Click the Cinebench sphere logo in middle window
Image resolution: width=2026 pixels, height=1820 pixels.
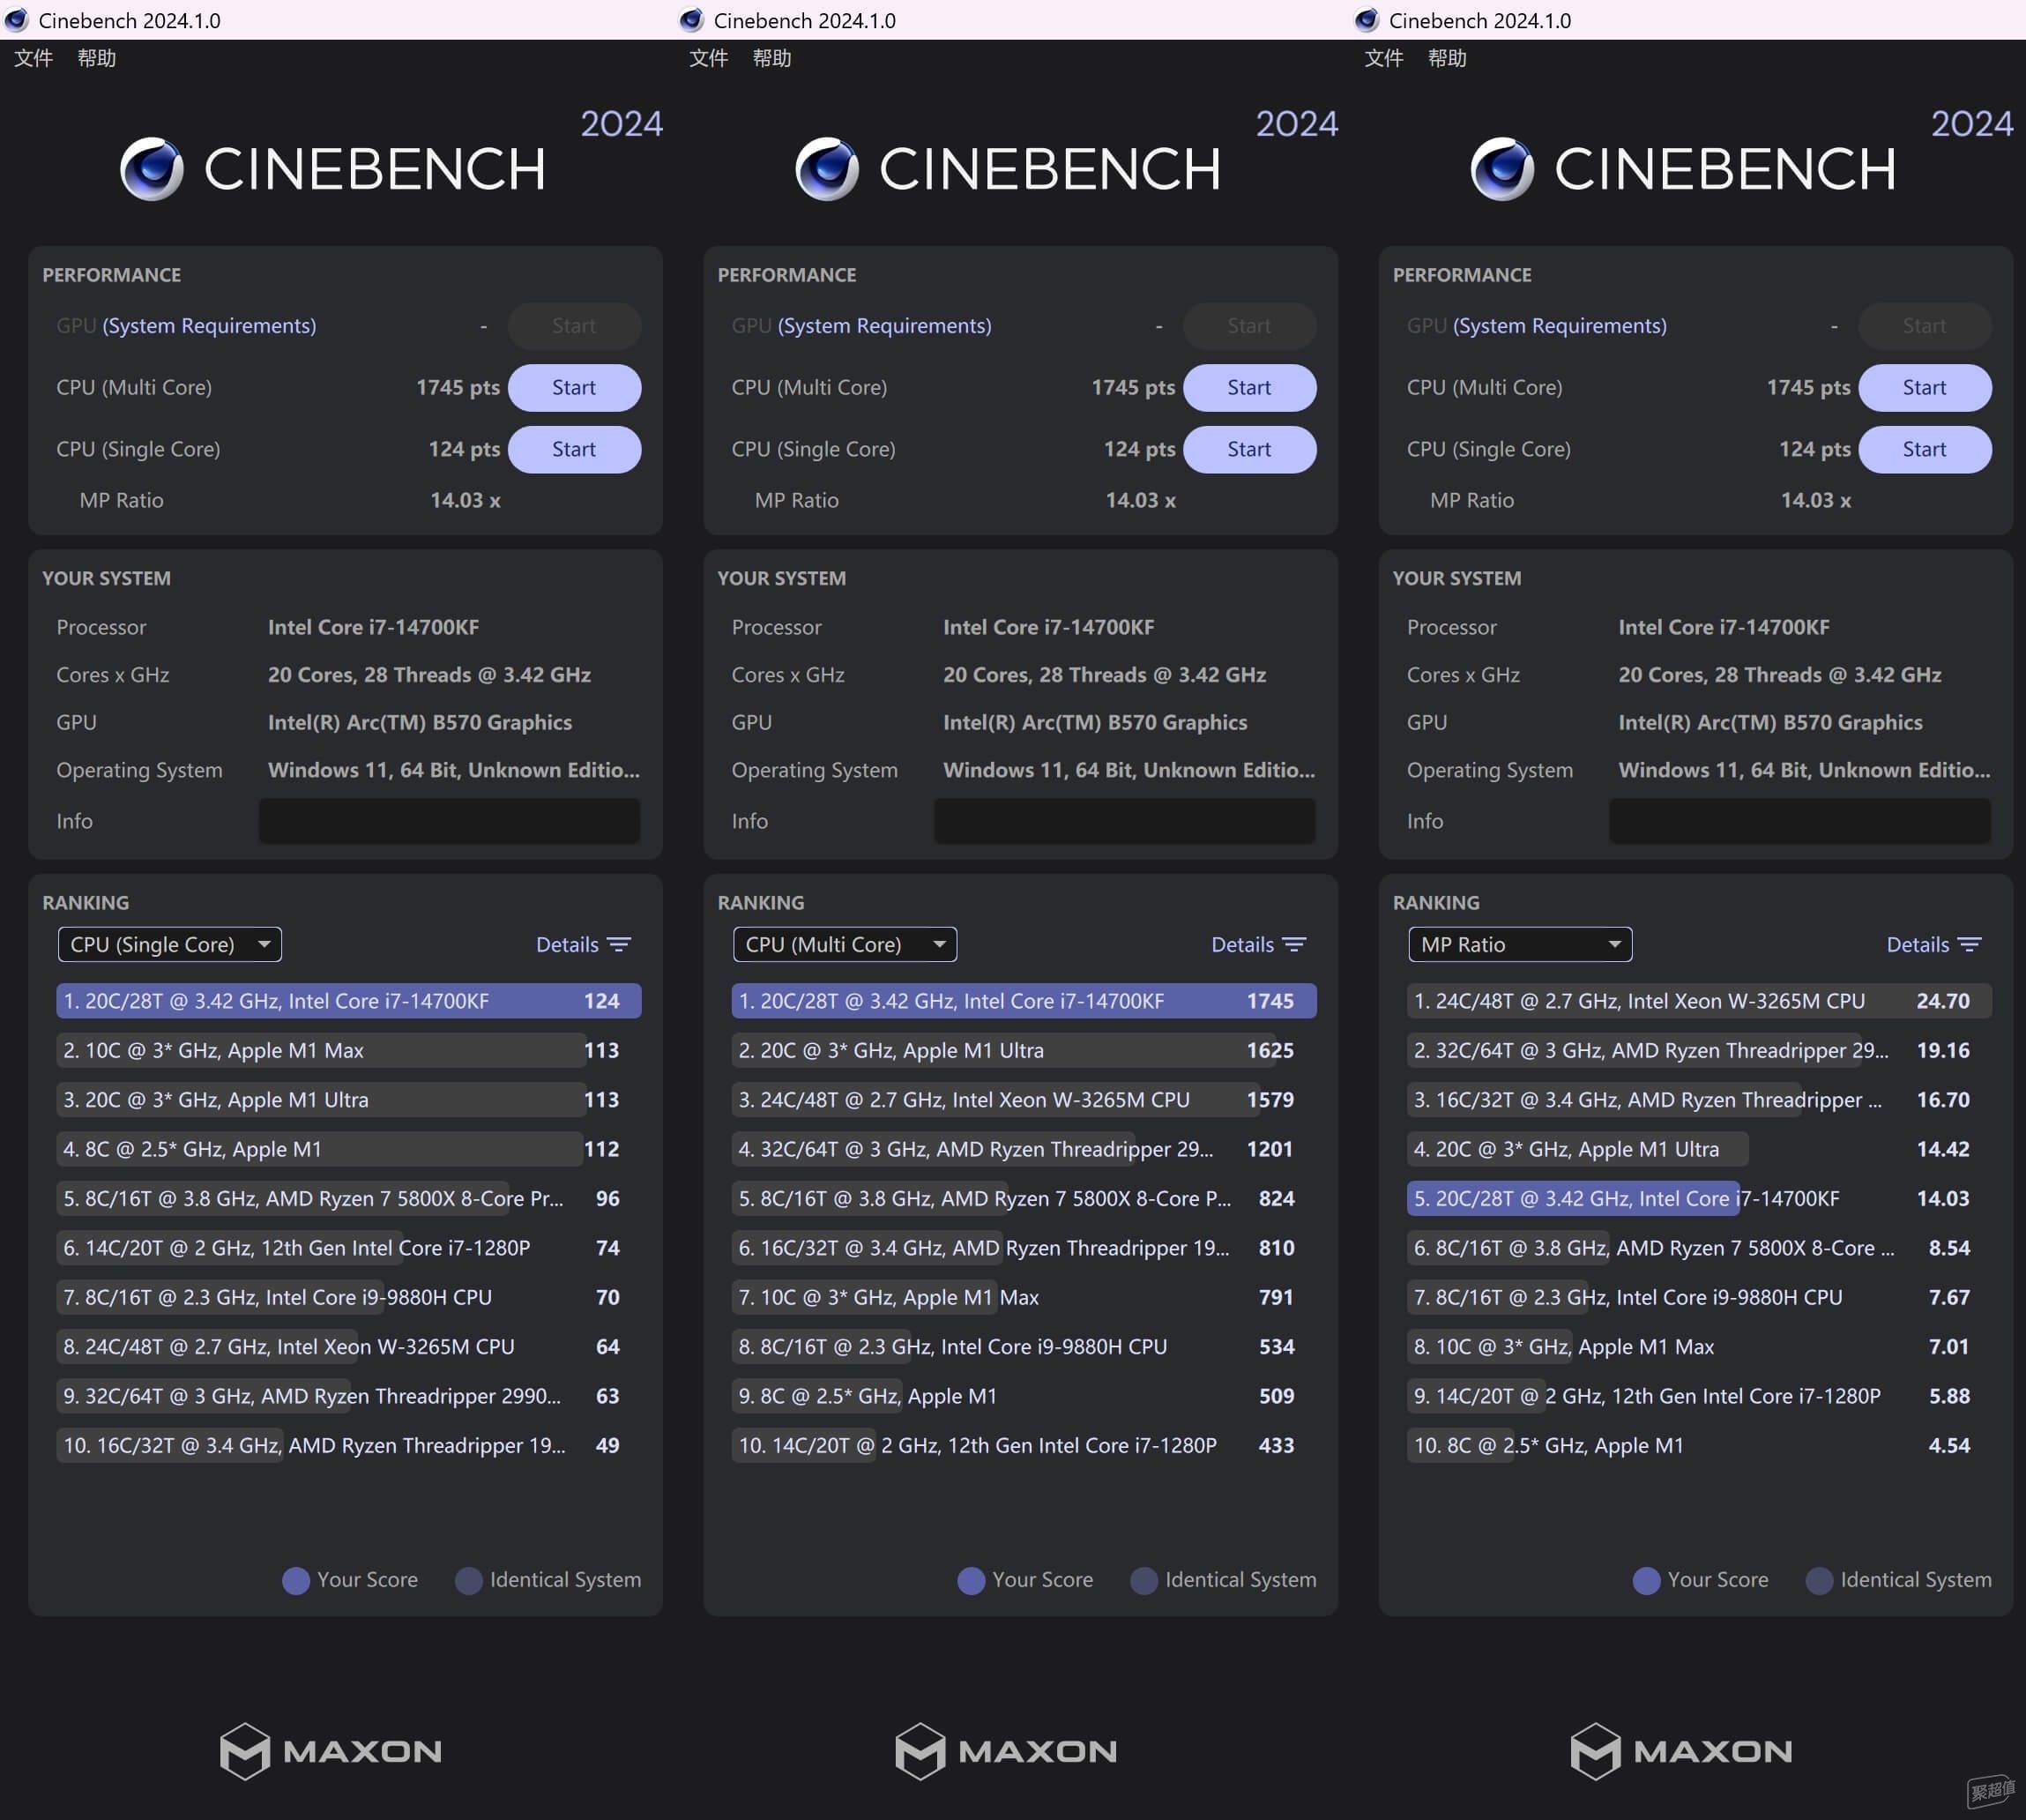[827, 169]
